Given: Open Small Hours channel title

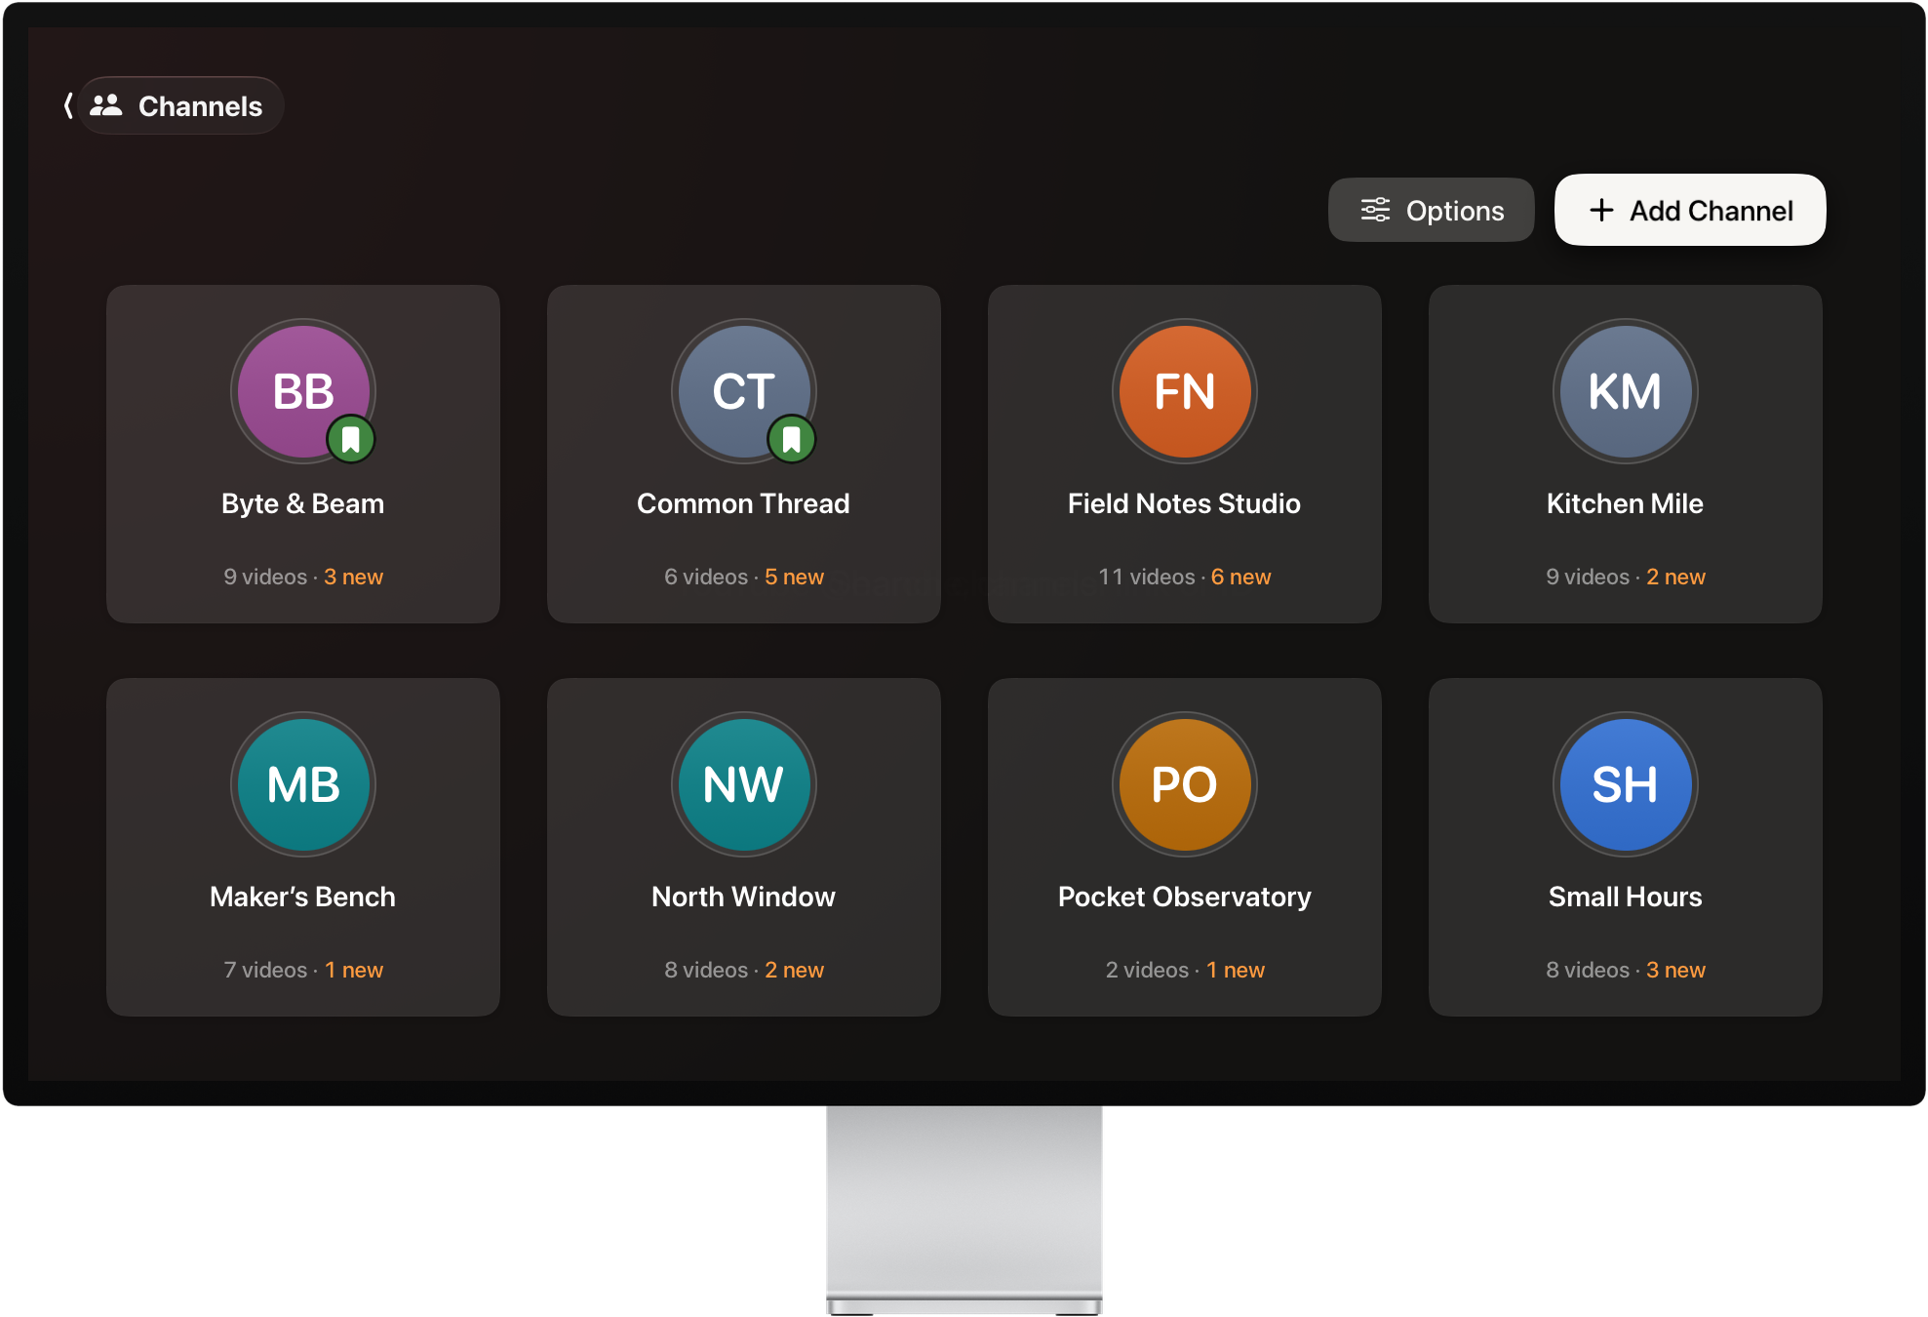Looking at the screenshot, I should (x=1626, y=897).
